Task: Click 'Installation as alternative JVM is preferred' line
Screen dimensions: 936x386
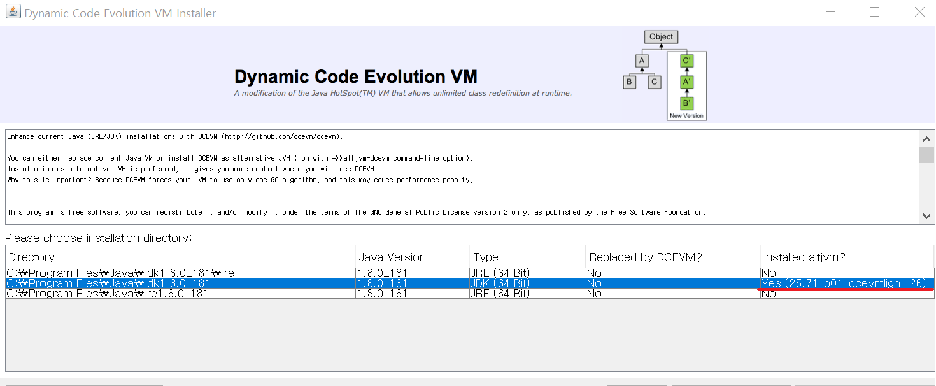Action: click(x=192, y=169)
